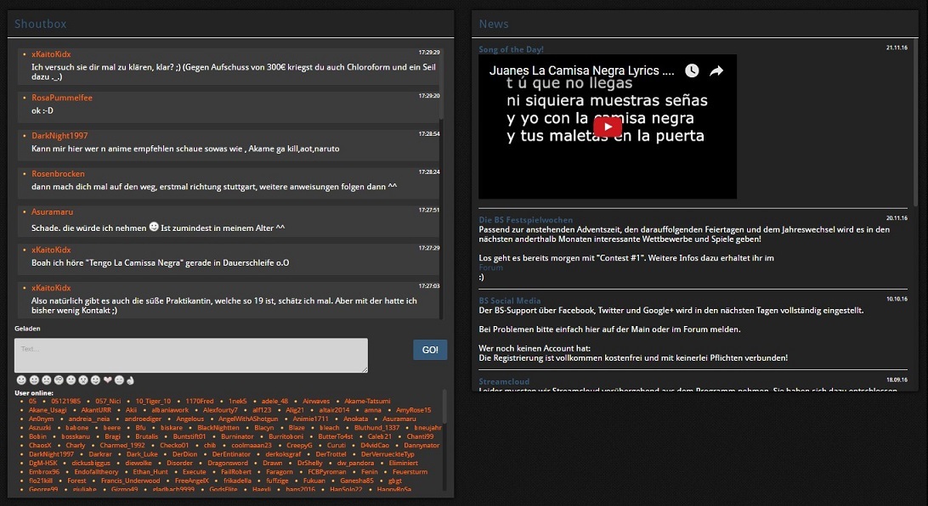Image resolution: width=928 pixels, height=506 pixels.
Task: Insert the rolling-eyes oO emoticon
Action: (x=59, y=380)
